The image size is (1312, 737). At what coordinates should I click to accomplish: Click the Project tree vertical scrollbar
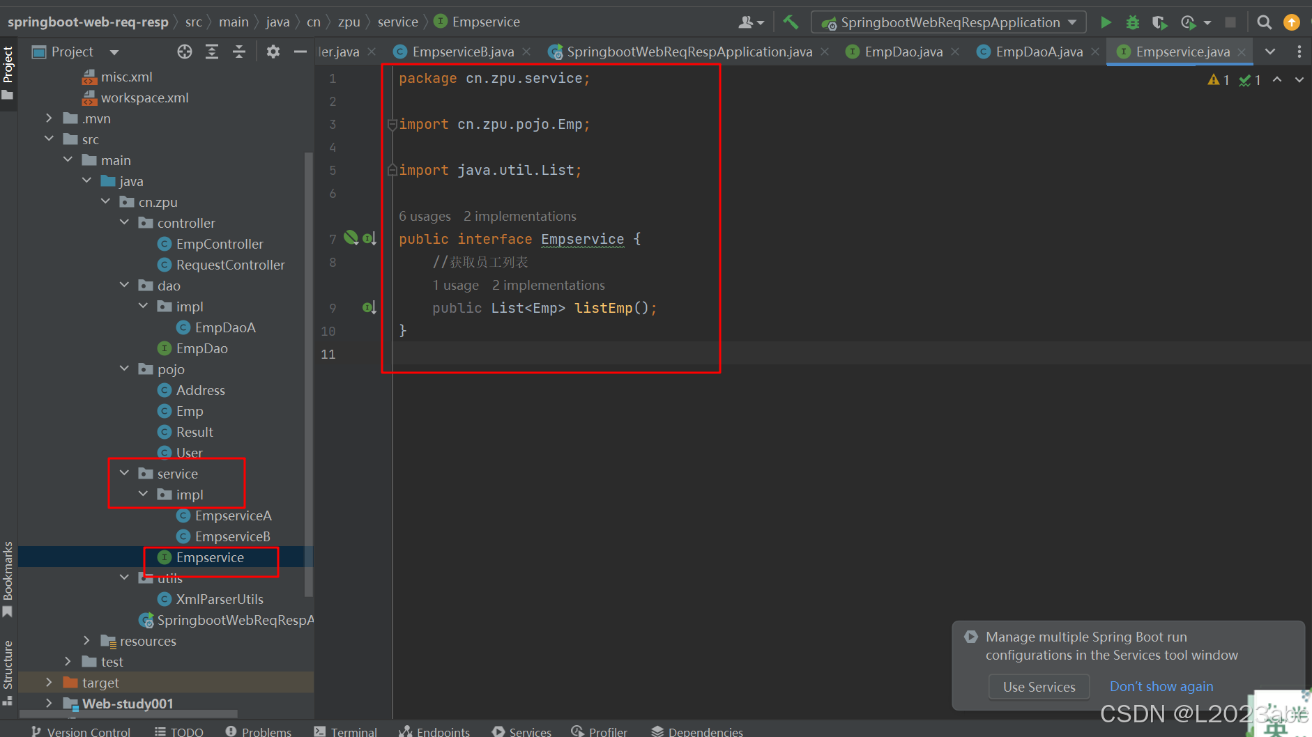tap(309, 374)
